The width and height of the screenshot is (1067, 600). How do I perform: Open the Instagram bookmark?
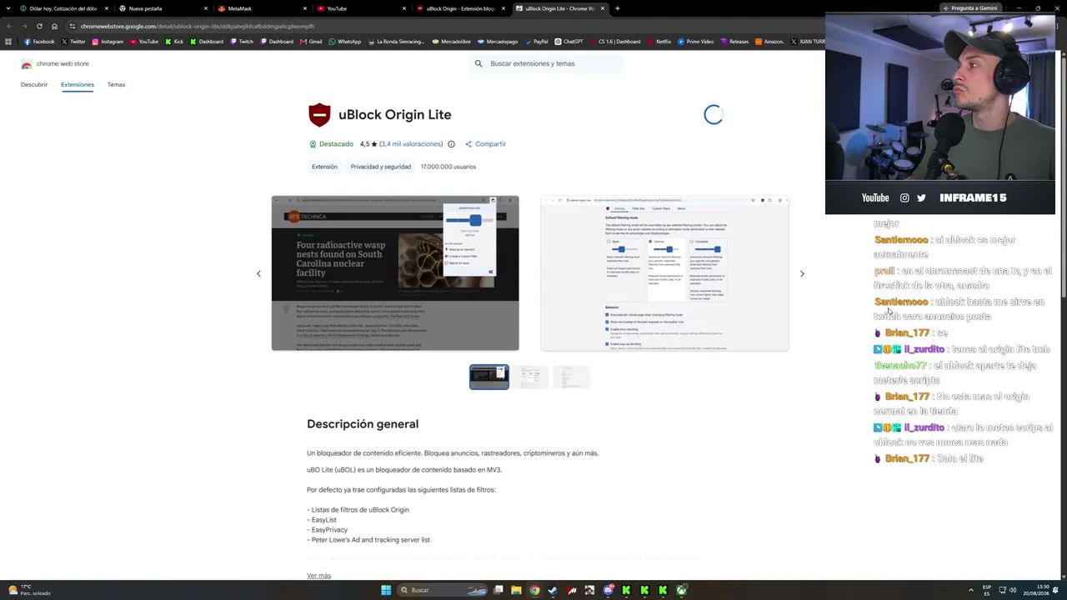click(108, 42)
